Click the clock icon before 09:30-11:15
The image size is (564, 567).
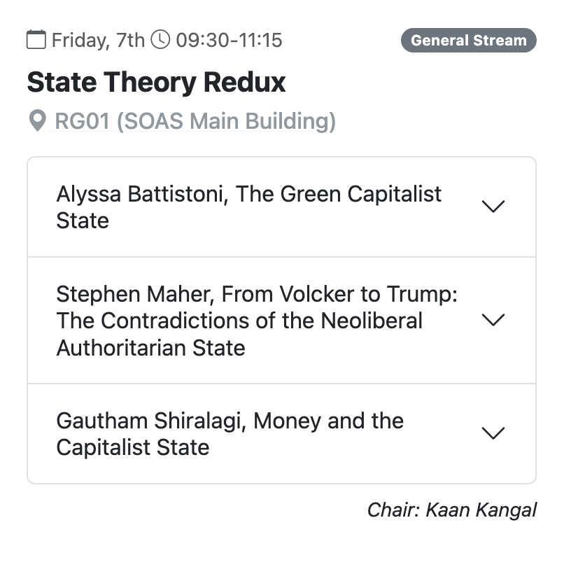(x=161, y=40)
